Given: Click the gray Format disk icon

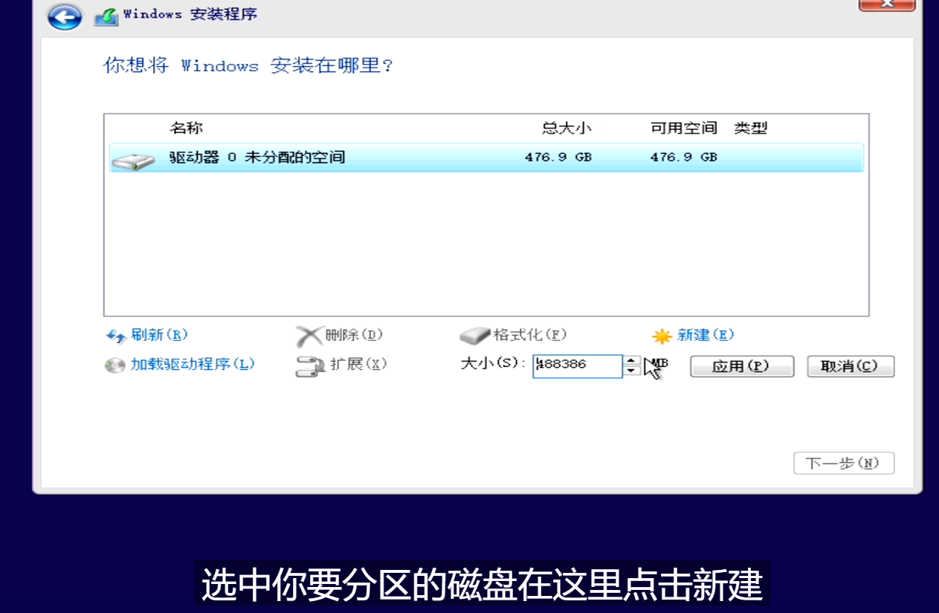Looking at the screenshot, I should [474, 334].
